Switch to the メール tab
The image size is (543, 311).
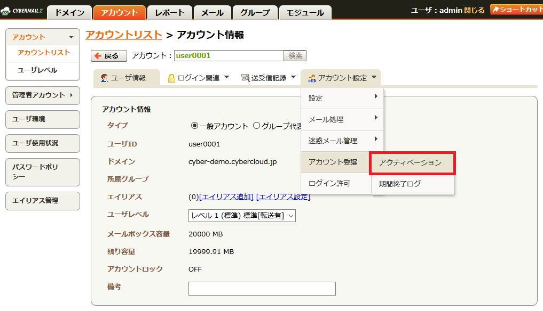click(x=213, y=13)
